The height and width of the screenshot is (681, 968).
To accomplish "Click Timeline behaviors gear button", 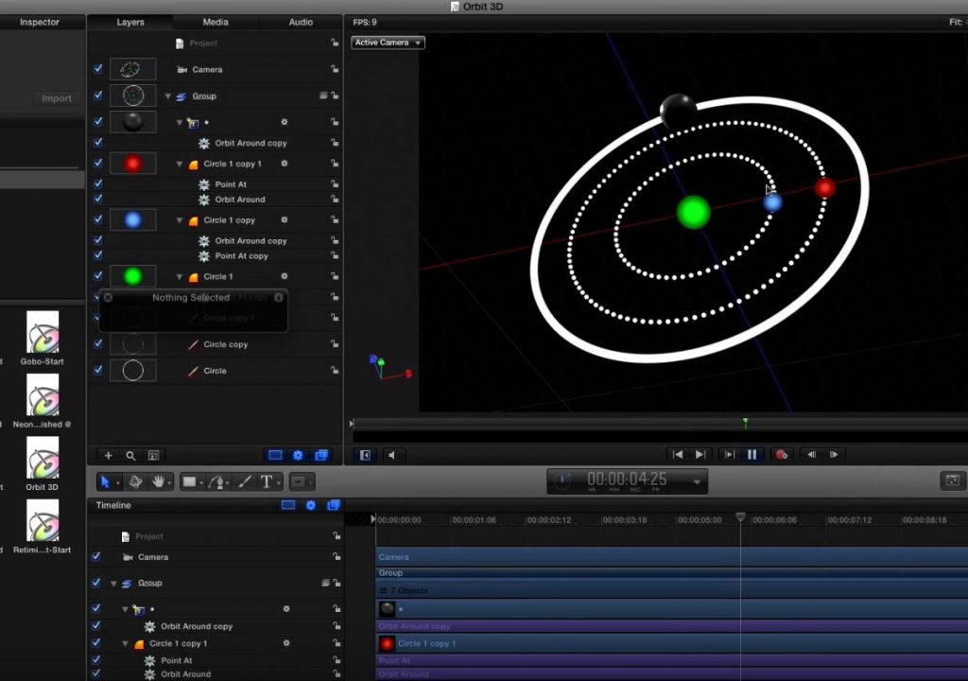I will [311, 505].
